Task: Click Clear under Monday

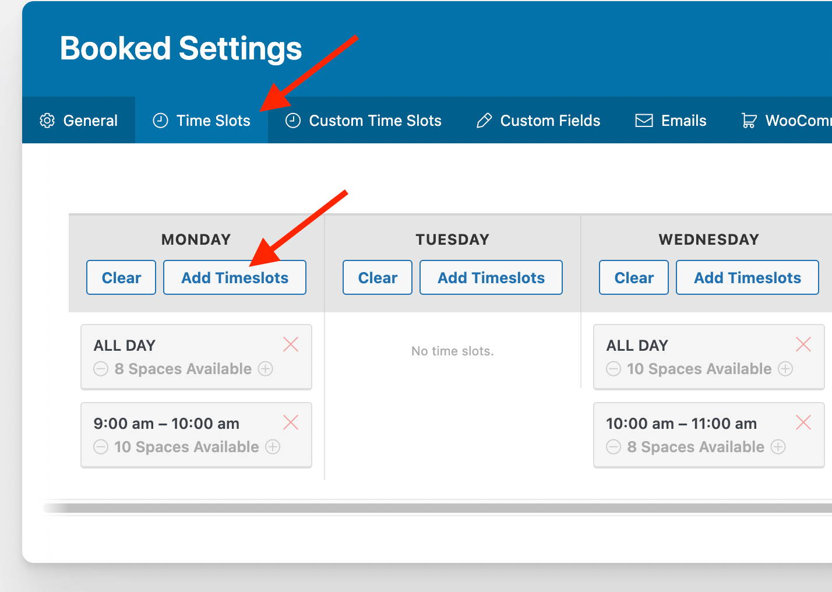Action: coord(121,277)
